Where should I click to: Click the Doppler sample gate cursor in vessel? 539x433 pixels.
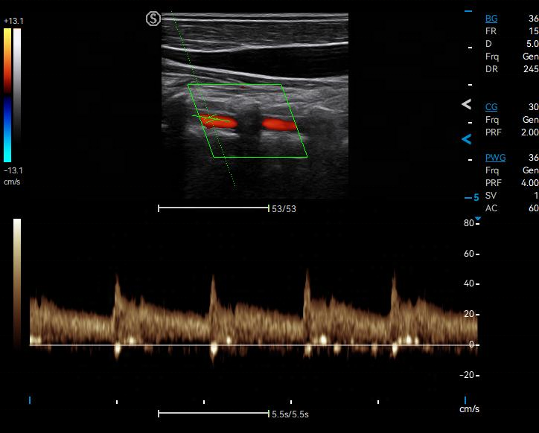(x=211, y=119)
